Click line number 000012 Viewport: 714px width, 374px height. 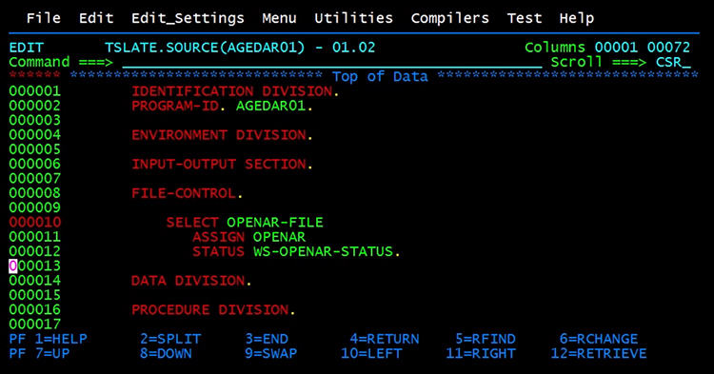(x=35, y=251)
